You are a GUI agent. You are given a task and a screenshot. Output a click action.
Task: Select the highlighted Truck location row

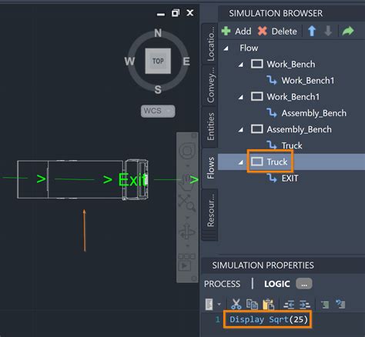pos(291,162)
